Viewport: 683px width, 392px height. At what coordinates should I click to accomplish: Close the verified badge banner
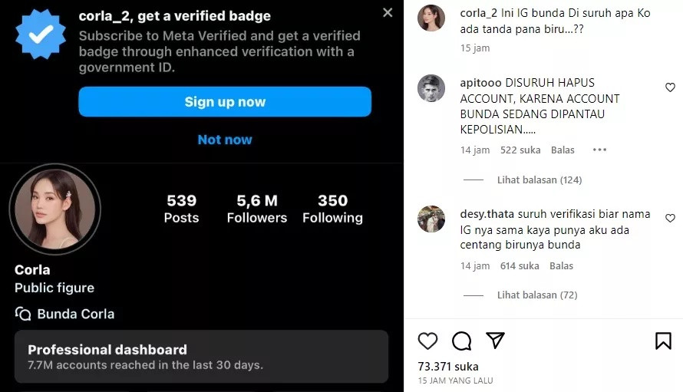click(388, 12)
